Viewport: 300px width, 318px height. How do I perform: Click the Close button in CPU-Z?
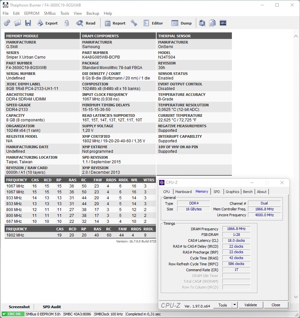click(276, 305)
